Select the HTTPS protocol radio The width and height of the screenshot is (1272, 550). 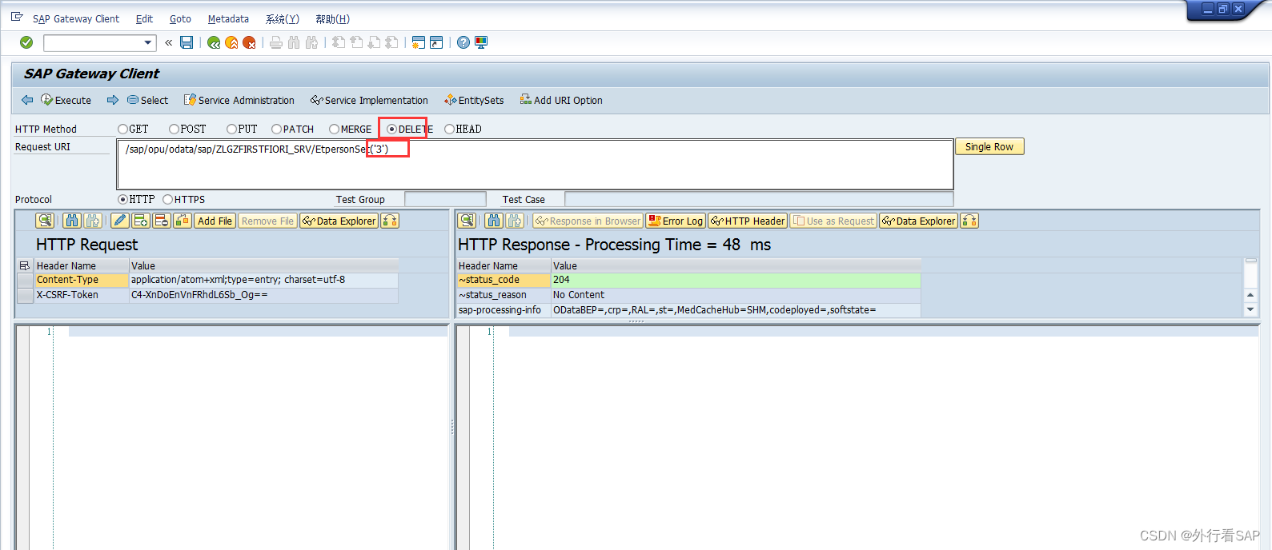click(167, 199)
